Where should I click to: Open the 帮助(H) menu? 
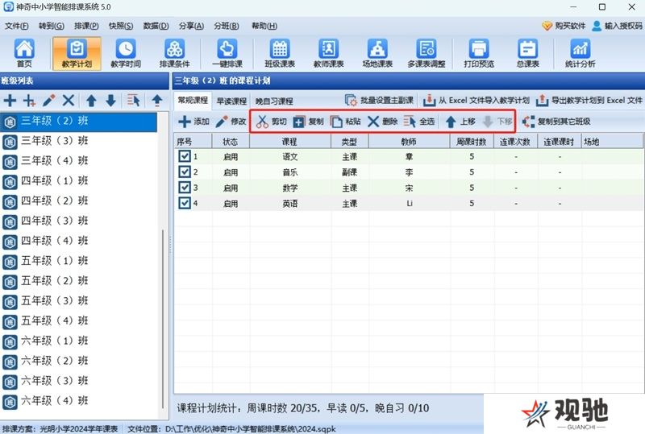point(264,26)
